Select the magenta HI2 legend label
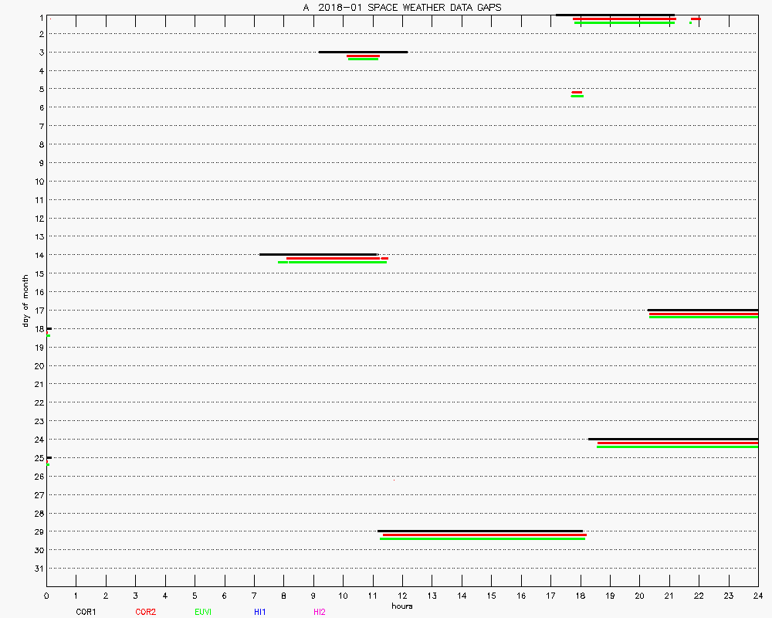772x618 pixels. [x=320, y=612]
